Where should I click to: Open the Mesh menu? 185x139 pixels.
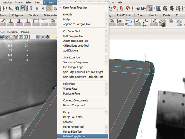click(38, 2)
